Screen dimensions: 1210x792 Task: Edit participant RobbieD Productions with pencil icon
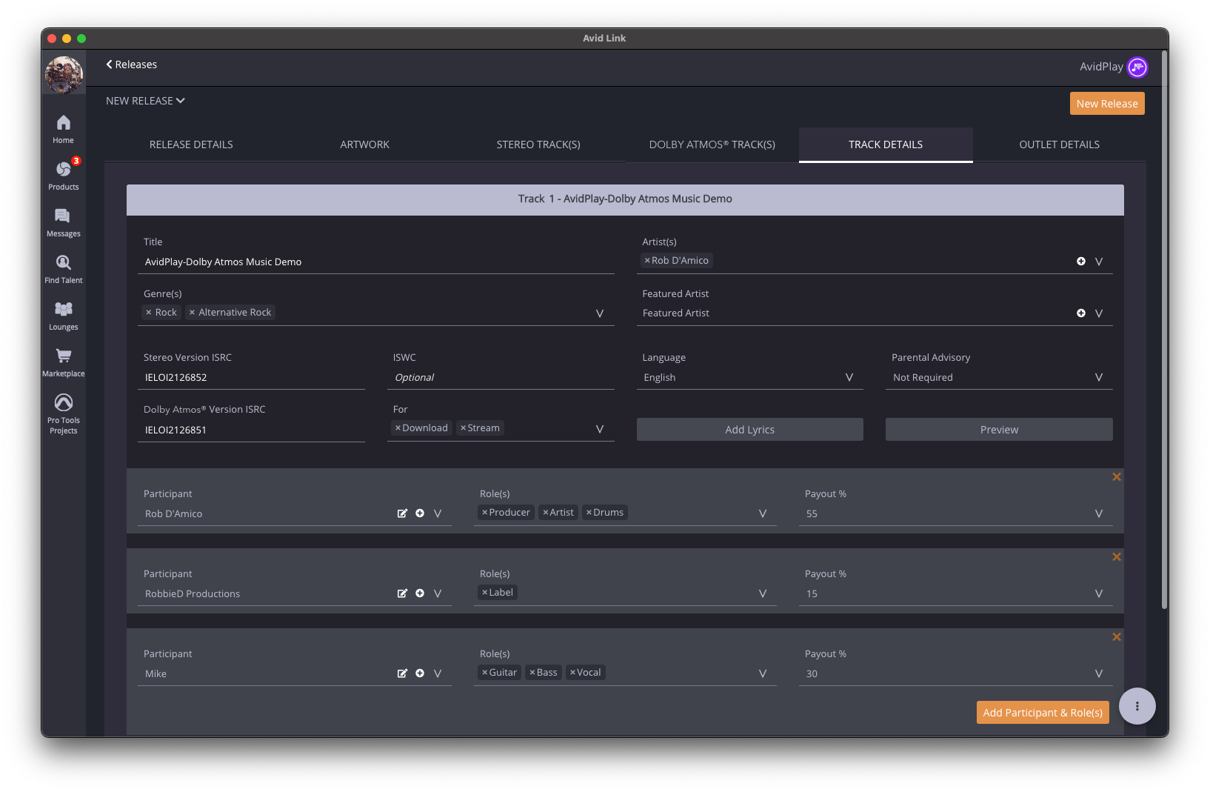(402, 593)
